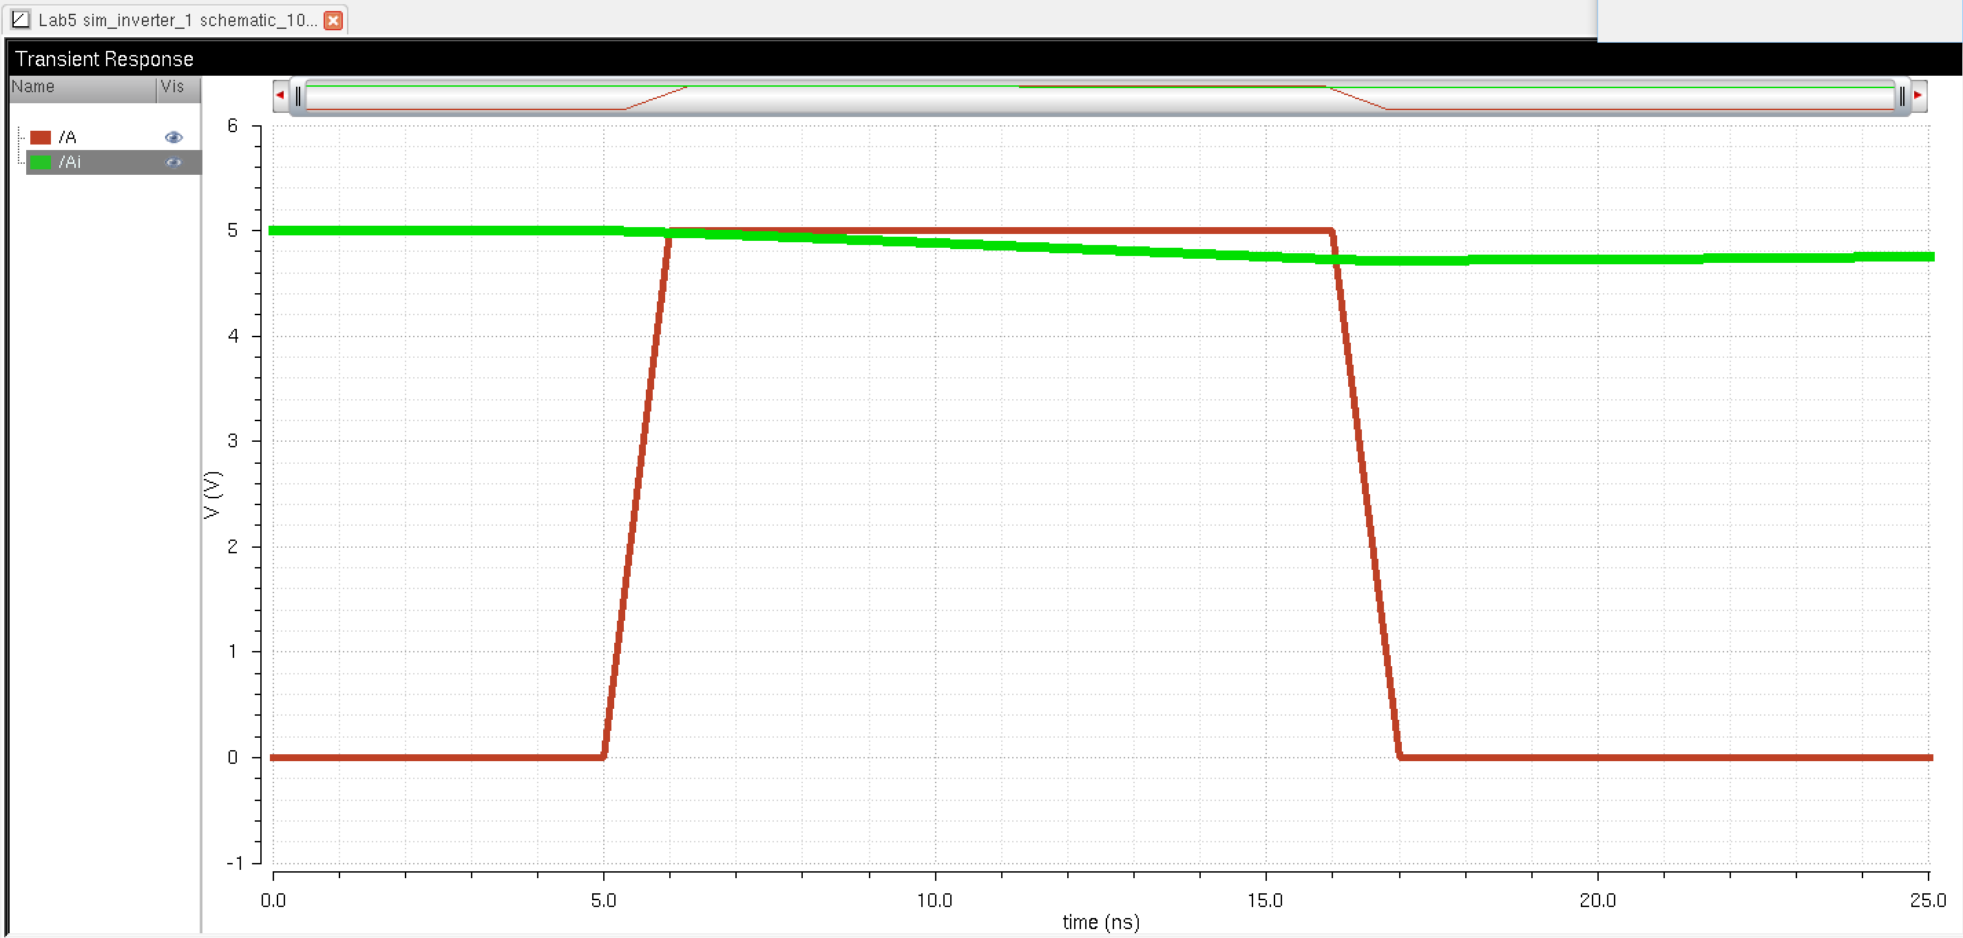
Task: Close the Lab5 sim_inverter_1 schematic tab
Action: pos(333,21)
